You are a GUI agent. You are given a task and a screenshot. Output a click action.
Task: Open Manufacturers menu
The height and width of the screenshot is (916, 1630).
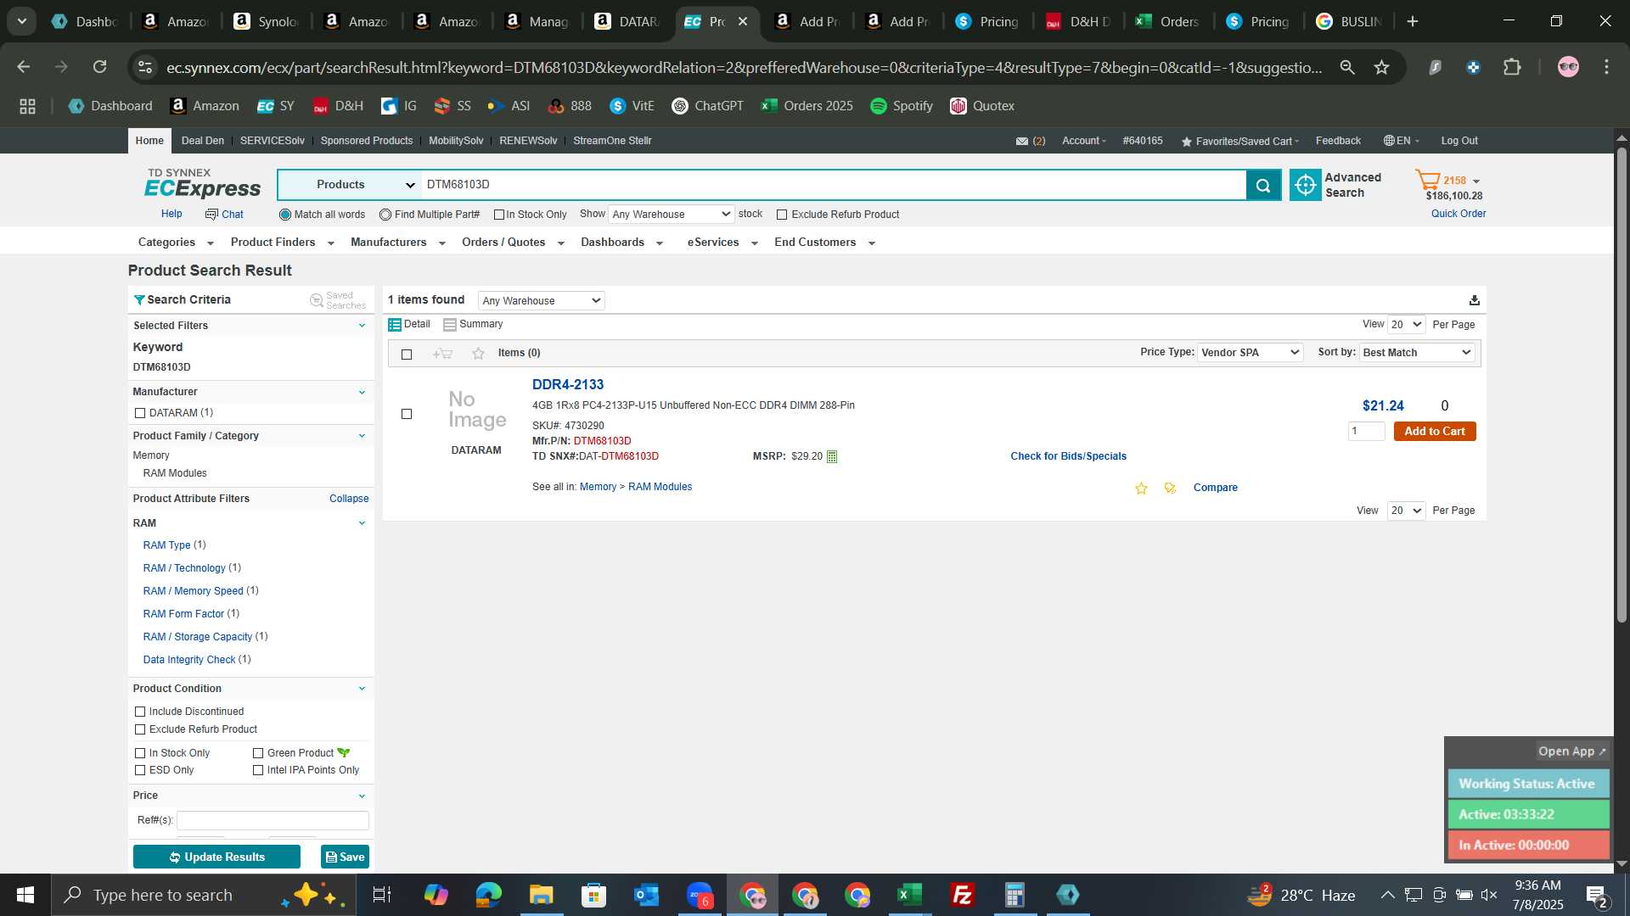tap(398, 243)
